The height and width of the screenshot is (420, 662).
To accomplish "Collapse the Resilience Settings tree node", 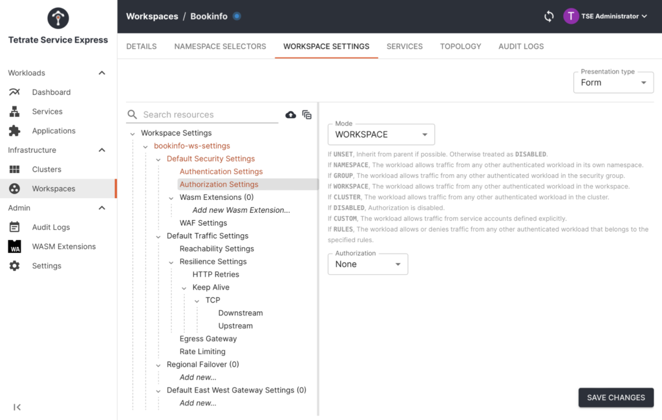I will (x=171, y=262).
